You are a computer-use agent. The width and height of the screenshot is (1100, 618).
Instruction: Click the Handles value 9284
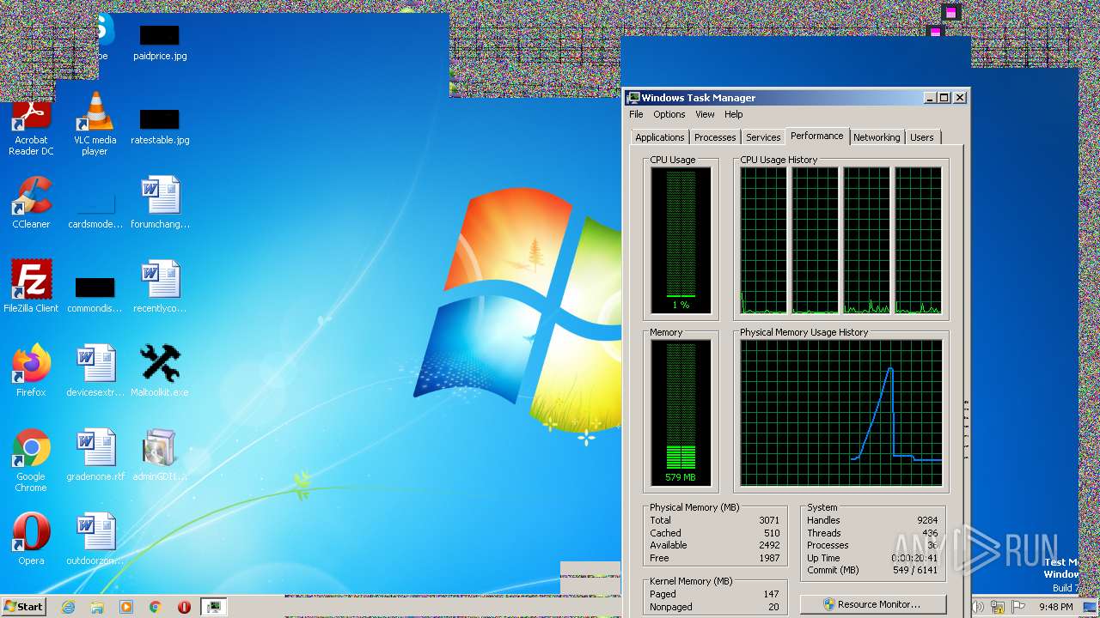click(926, 520)
